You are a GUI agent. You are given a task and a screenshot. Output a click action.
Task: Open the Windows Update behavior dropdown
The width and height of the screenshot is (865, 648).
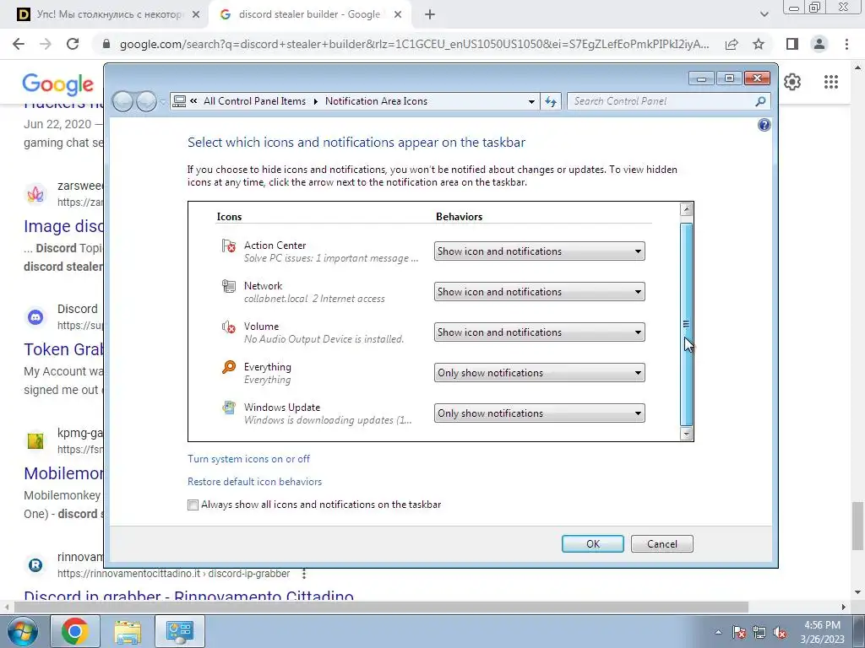tap(539, 413)
